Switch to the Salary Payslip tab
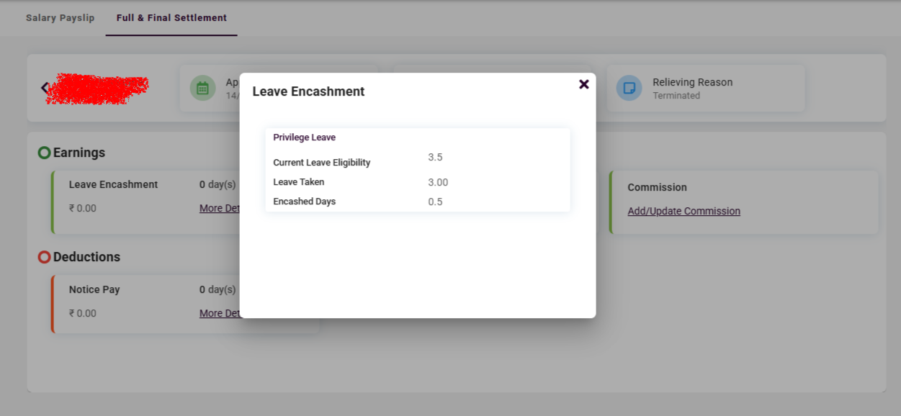 (x=60, y=18)
